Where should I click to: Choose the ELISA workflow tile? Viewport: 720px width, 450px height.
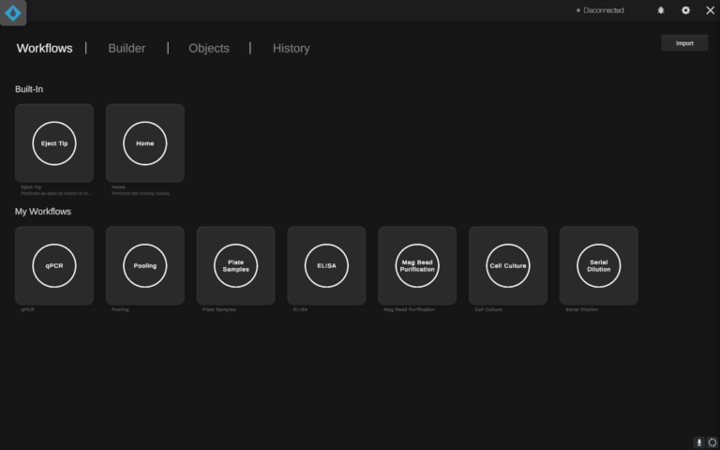tap(326, 265)
